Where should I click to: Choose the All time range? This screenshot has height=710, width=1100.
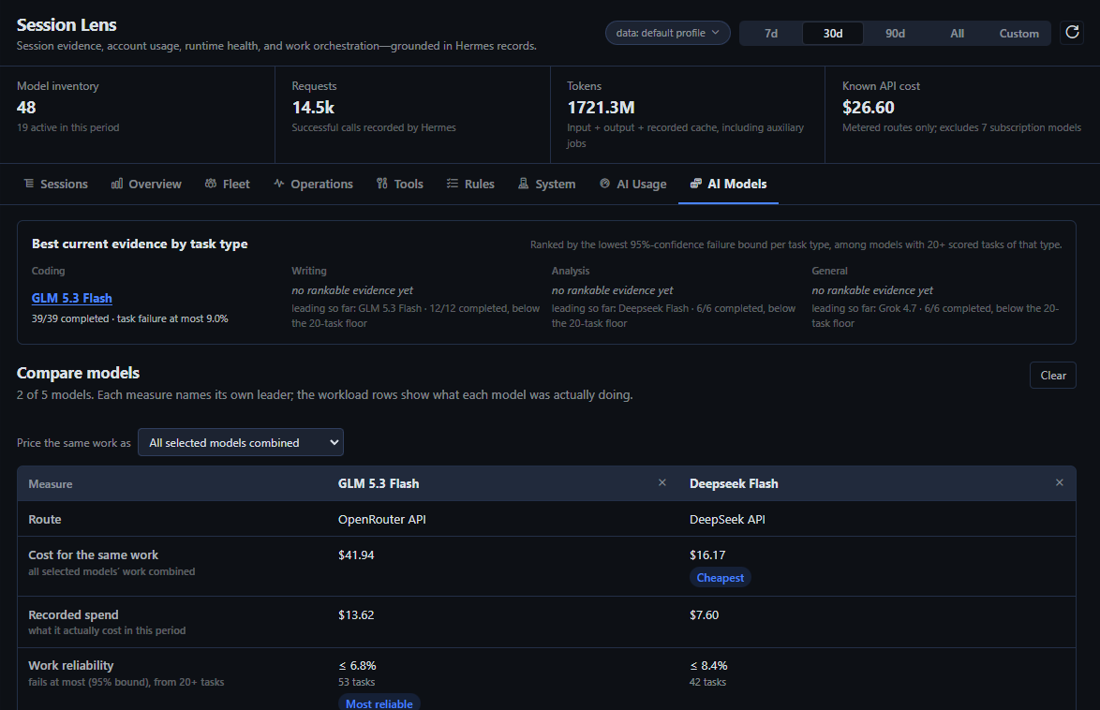[x=957, y=33]
